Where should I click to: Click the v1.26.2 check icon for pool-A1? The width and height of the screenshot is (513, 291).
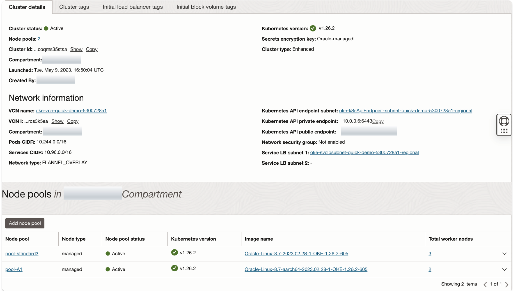[x=174, y=269]
